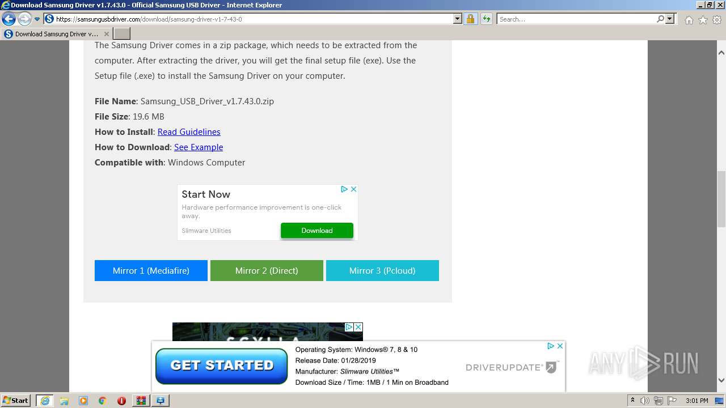Click the 3:01 PM taskbar clock
Image resolution: width=726 pixels, height=408 pixels.
coord(697,401)
